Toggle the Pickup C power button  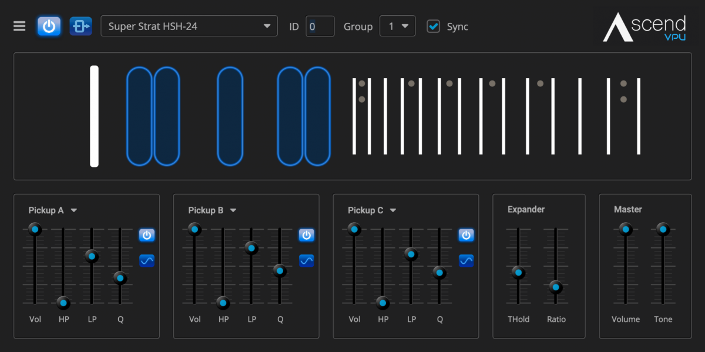[466, 236]
